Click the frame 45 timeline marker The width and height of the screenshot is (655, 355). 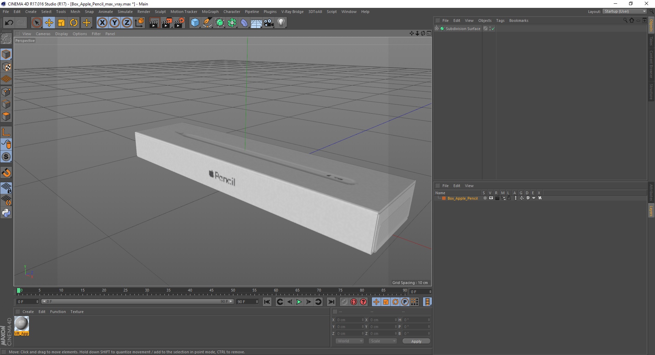pos(212,290)
